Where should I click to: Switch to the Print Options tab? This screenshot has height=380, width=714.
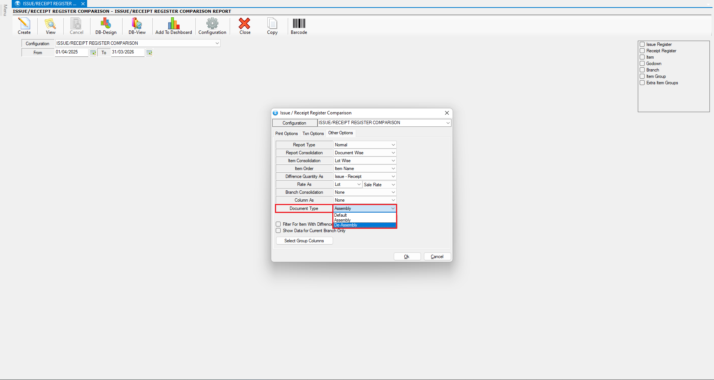pyautogui.click(x=286, y=134)
